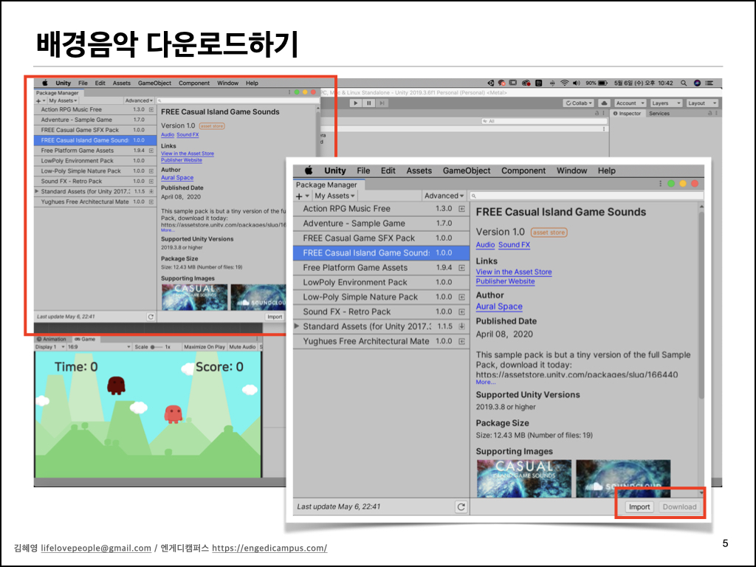Viewport: 756px width, 567px height.
Task: Click import icon beside Yughues Free Architectural Mate in enlarged list
Action: coord(462,341)
